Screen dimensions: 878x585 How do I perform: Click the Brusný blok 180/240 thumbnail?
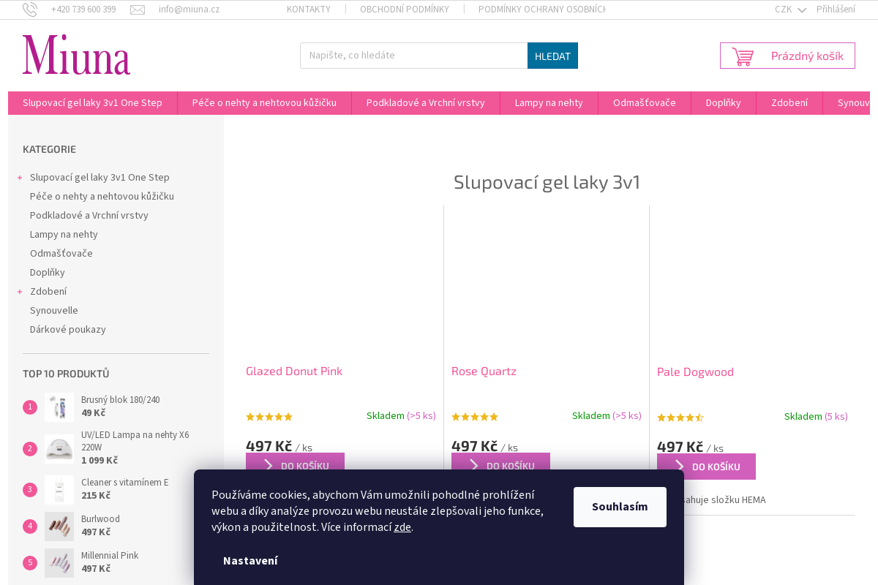coord(59,407)
